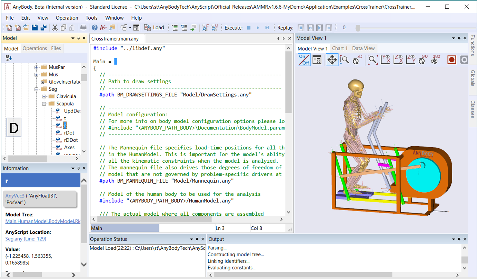Click the find-in-files folder magnifier icon
The image size is (477, 279).
coord(112,28)
